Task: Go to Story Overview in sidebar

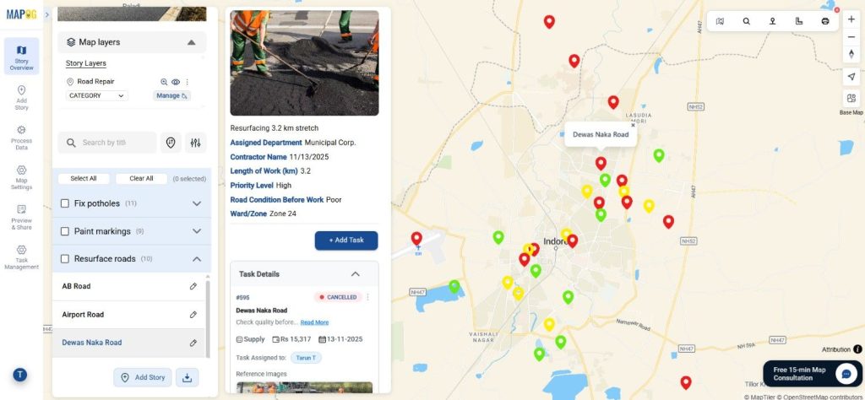Action: [x=21, y=57]
